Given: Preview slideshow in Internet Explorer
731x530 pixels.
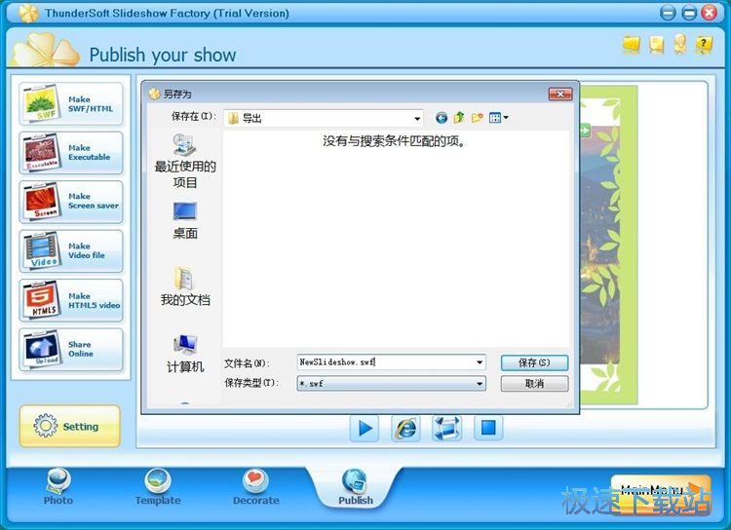Looking at the screenshot, I should [x=405, y=428].
